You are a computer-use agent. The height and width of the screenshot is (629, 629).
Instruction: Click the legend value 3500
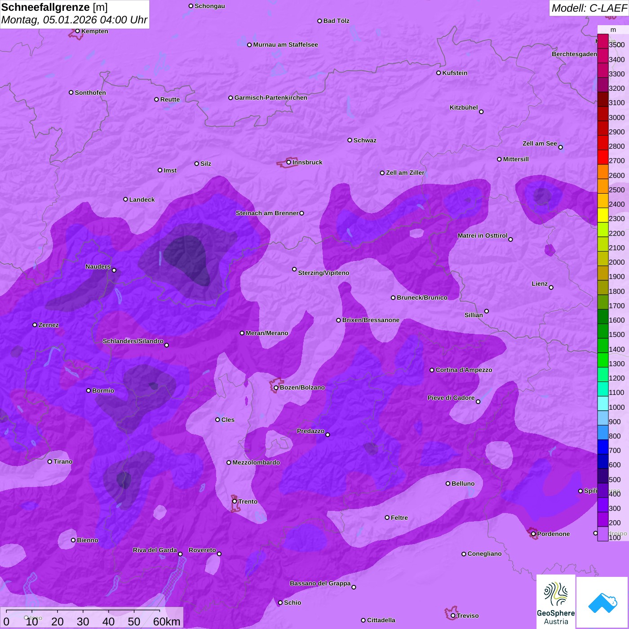coord(617,45)
